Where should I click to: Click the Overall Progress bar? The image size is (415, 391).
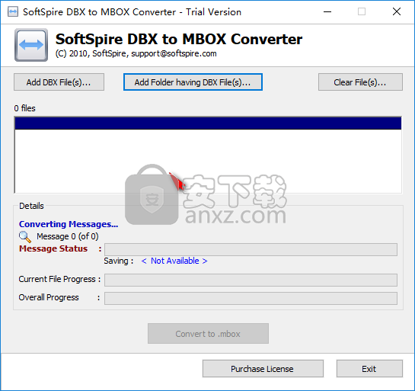click(x=251, y=298)
